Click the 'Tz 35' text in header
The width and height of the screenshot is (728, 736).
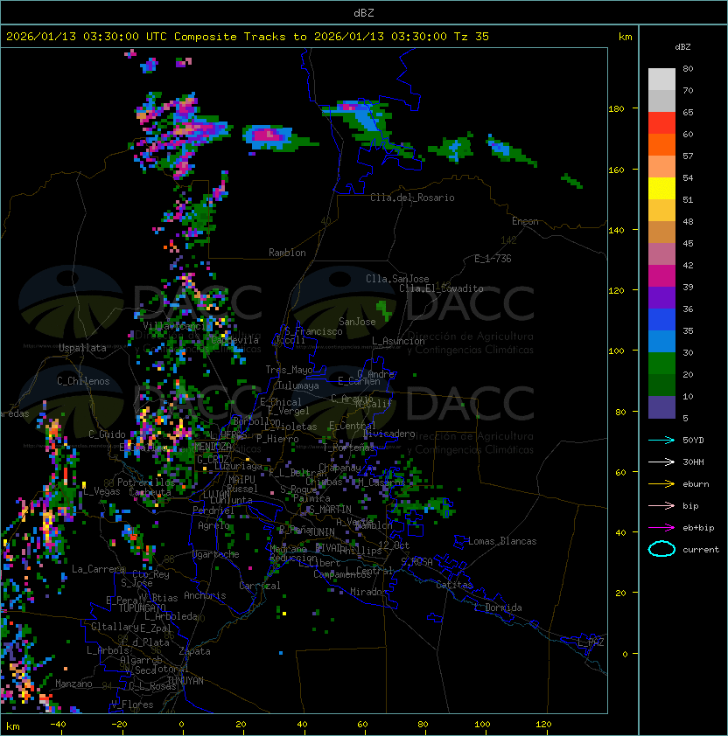tap(472, 37)
